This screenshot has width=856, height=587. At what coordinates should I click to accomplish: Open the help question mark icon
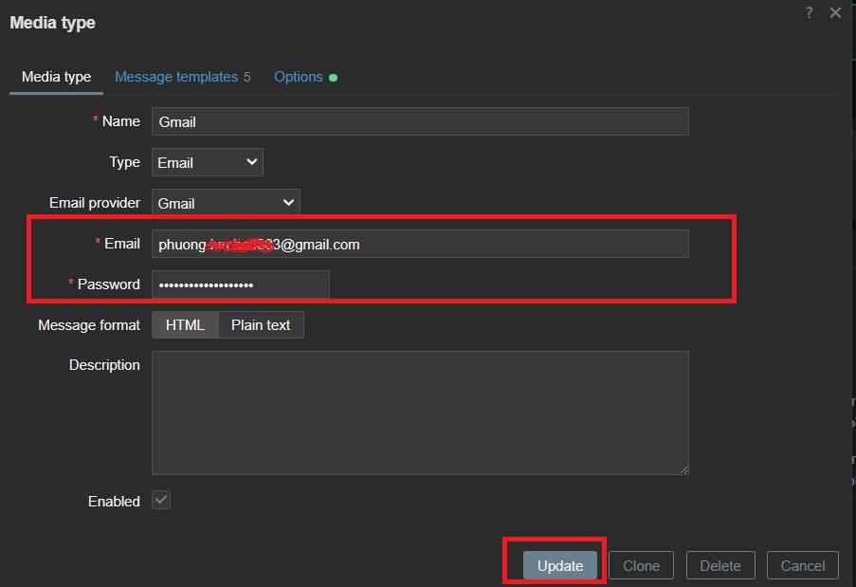click(x=809, y=12)
